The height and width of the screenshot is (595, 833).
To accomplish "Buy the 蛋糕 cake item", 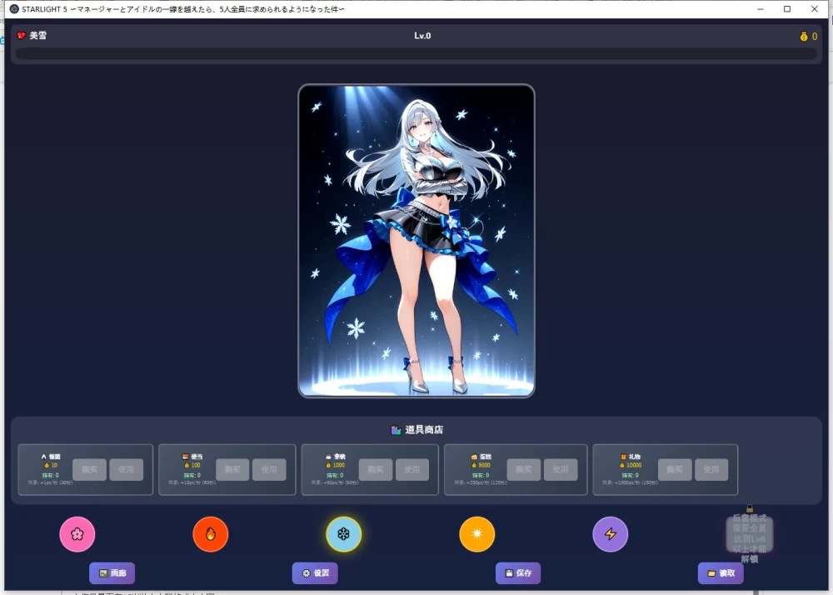I will coord(524,470).
